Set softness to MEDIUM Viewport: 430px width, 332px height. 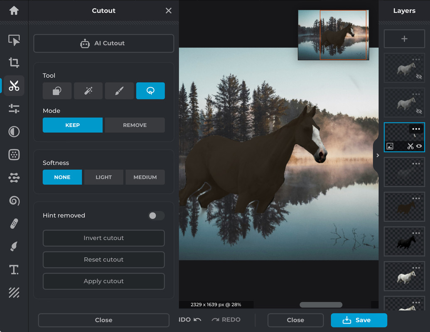(x=145, y=177)
